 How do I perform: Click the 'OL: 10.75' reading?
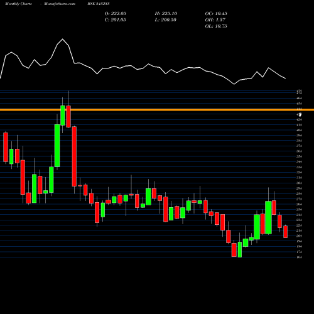(216, 26)
